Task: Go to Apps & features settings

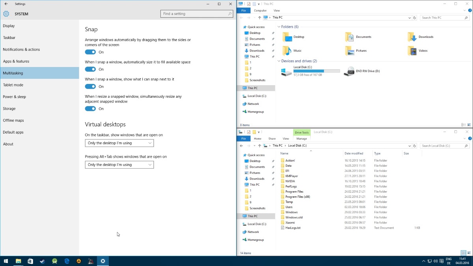Action: click(x=16, y=61)
